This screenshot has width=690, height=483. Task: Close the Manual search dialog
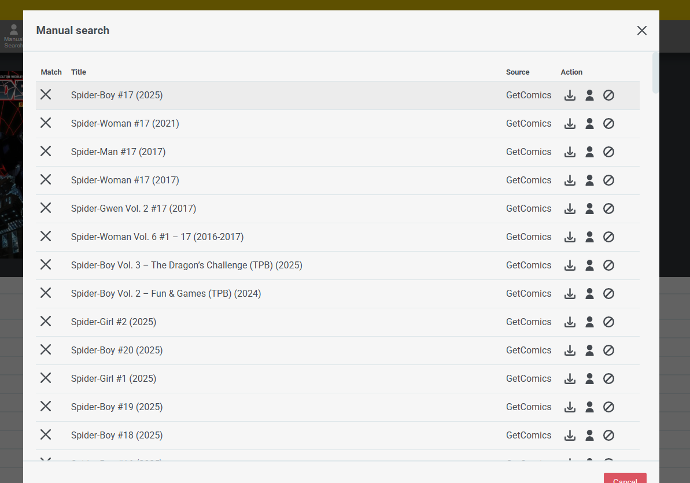(642, 31)
